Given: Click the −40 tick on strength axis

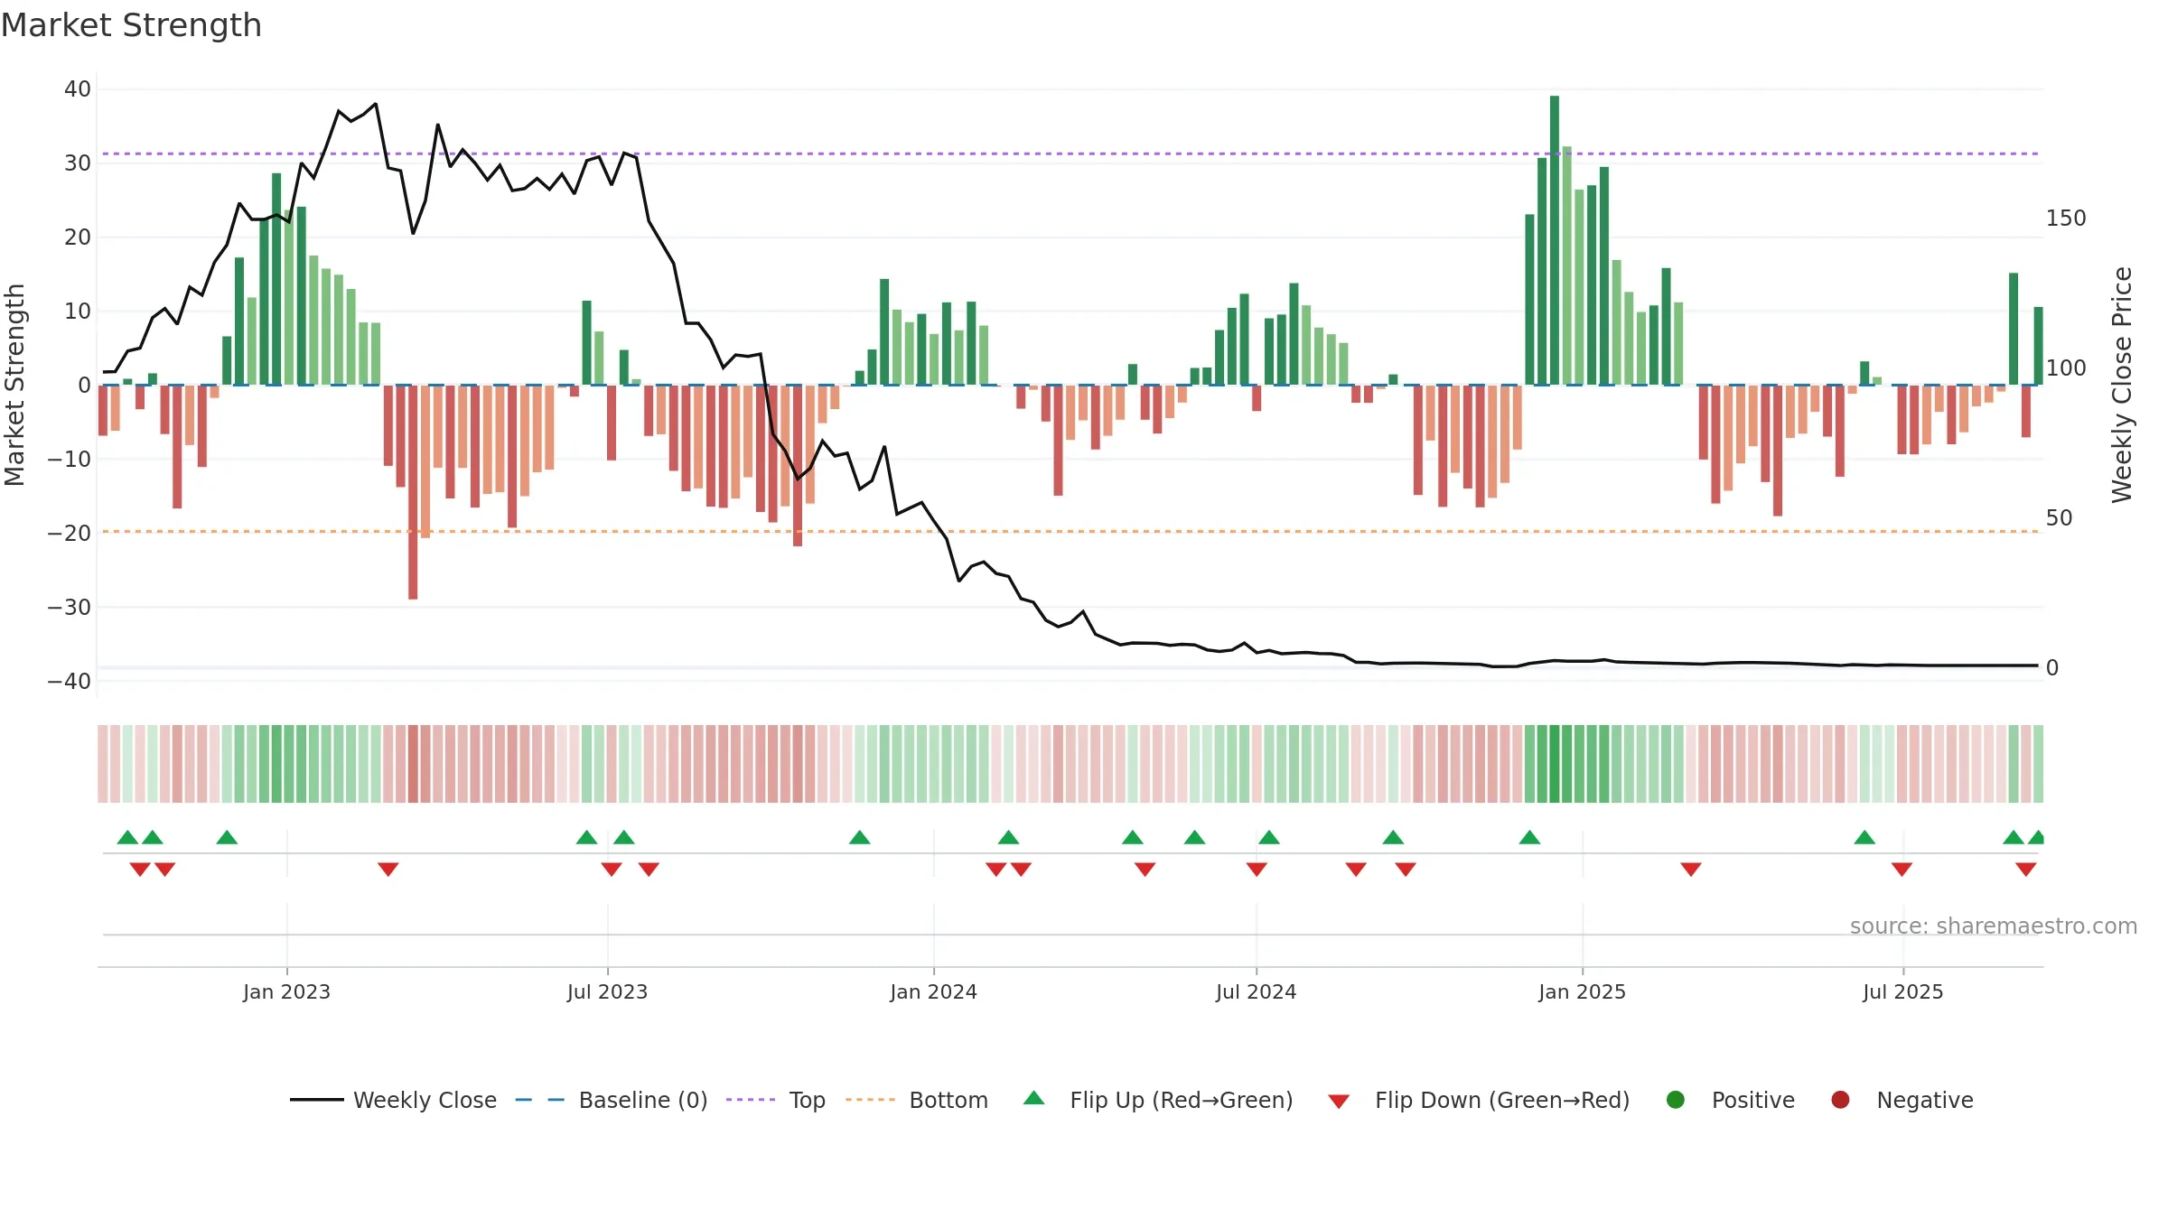Looking at the screenshot, I should (70, 682).
